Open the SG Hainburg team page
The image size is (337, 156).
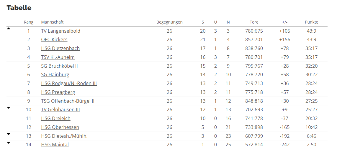click(x=55, y=74)
